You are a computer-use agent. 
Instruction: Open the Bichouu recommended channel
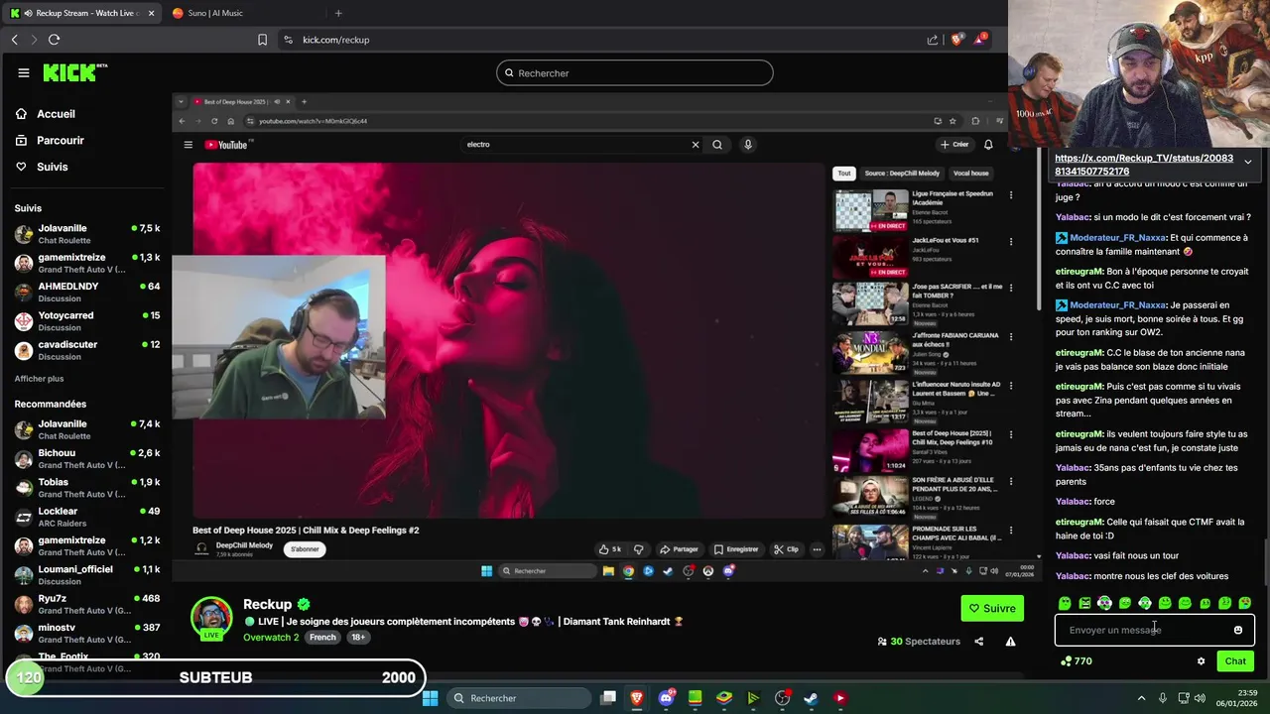87,458
